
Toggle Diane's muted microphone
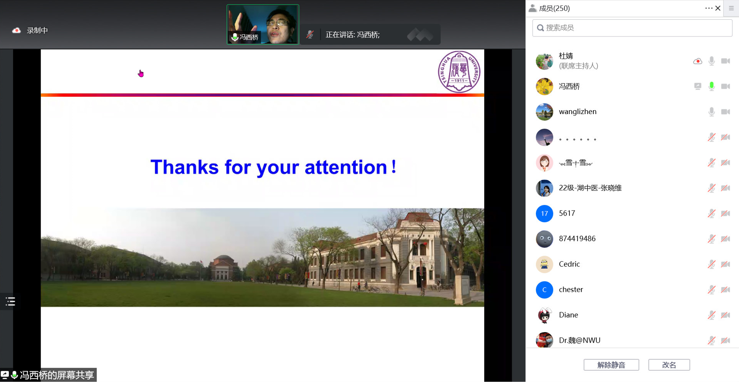tap(711, 315)
